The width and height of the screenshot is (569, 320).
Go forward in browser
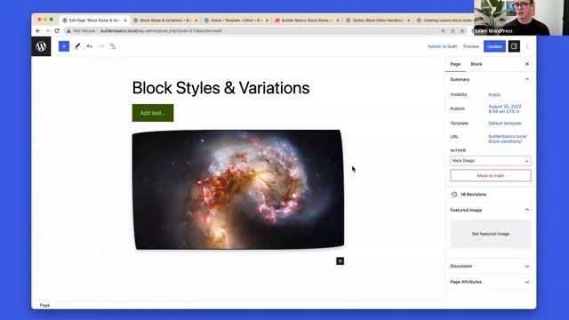[x=47, y=31]
